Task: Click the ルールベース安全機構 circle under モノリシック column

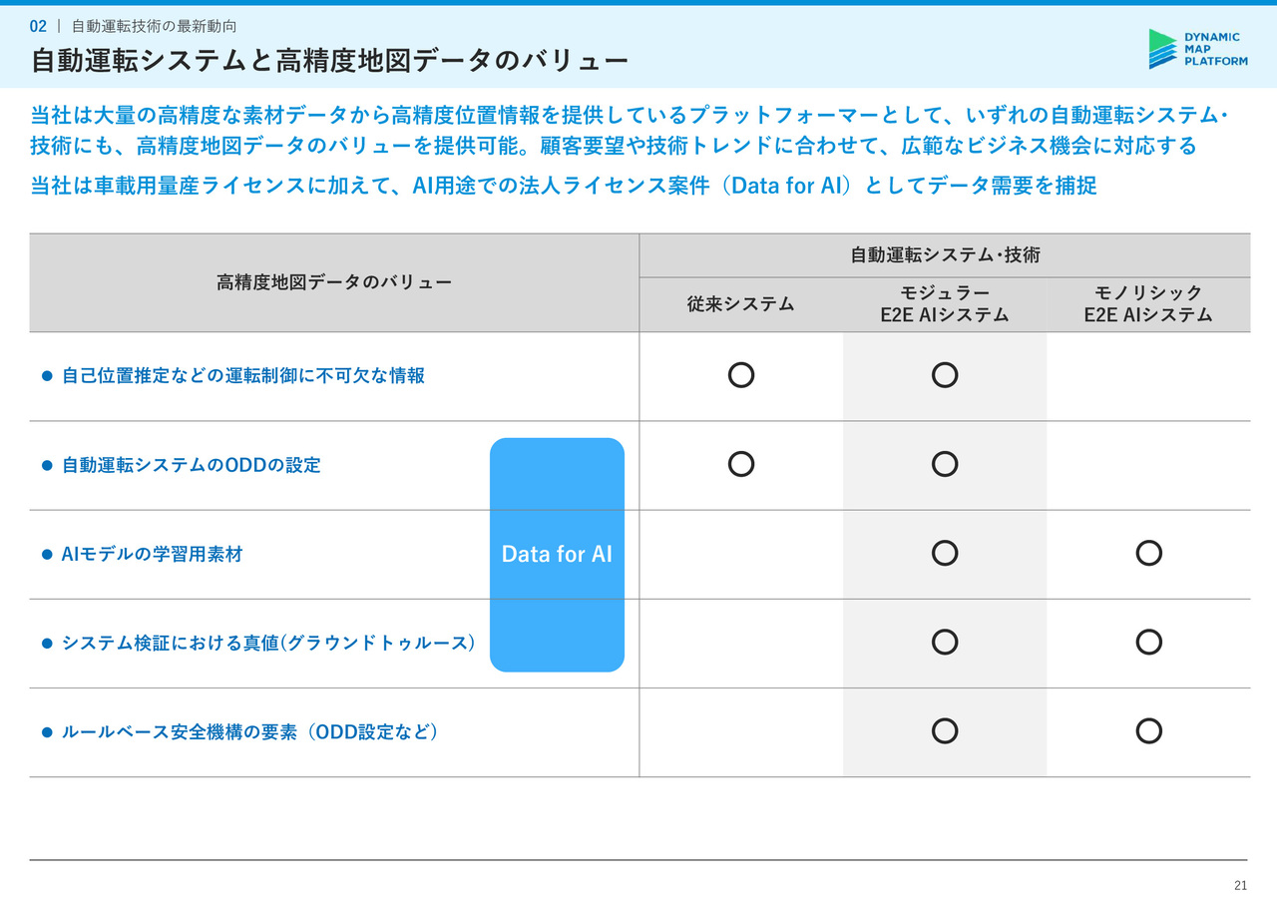Action: [x=1148, y=730]
